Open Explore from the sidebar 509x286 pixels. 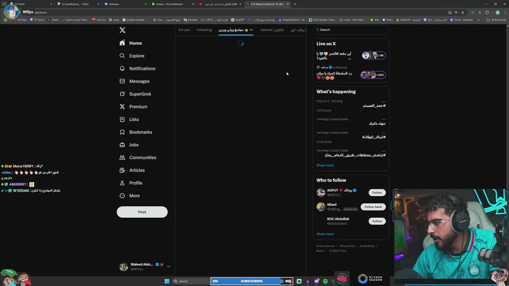(132, 56)
